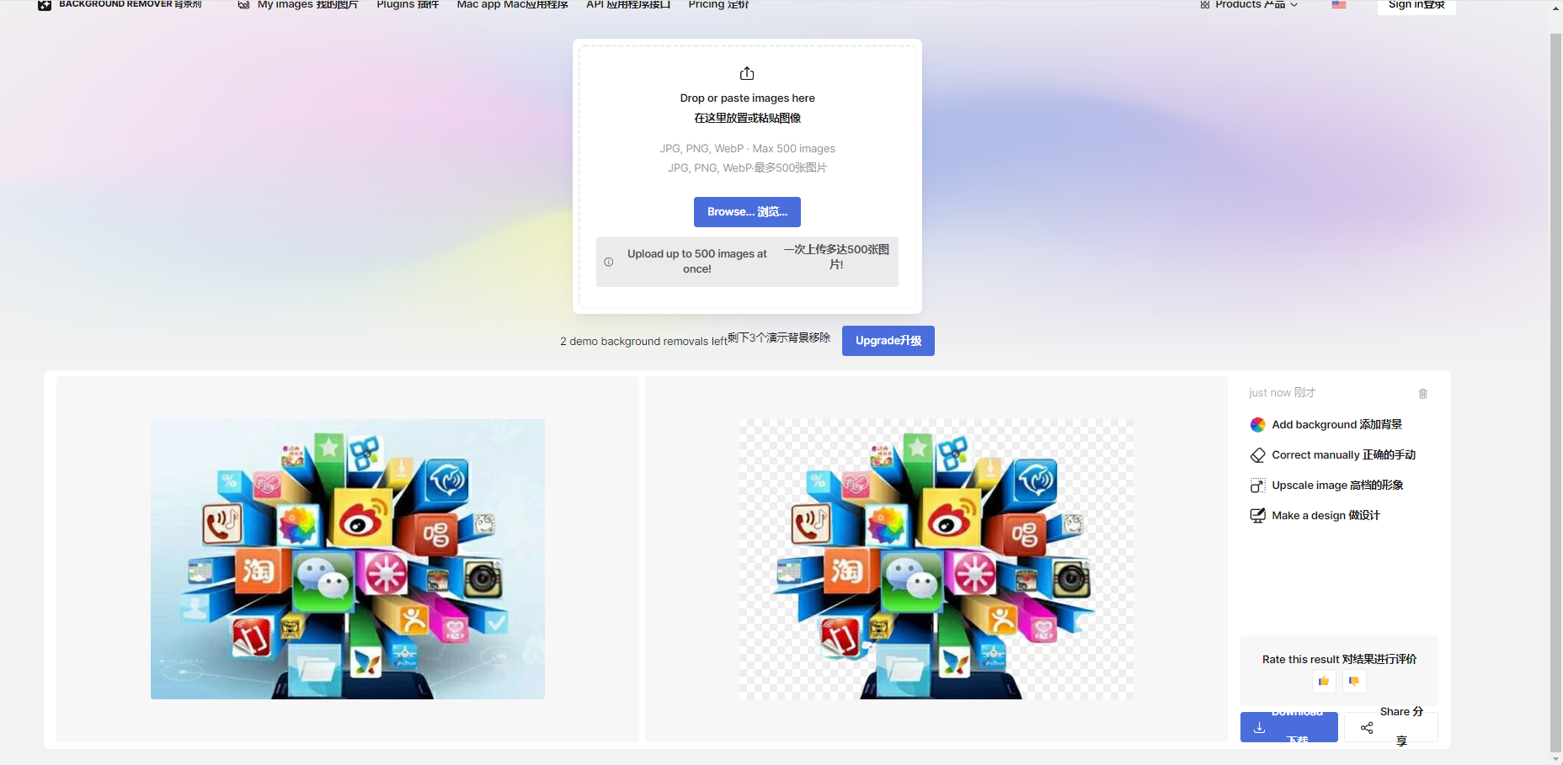Open the original image thumbnail with blue background

348,559
